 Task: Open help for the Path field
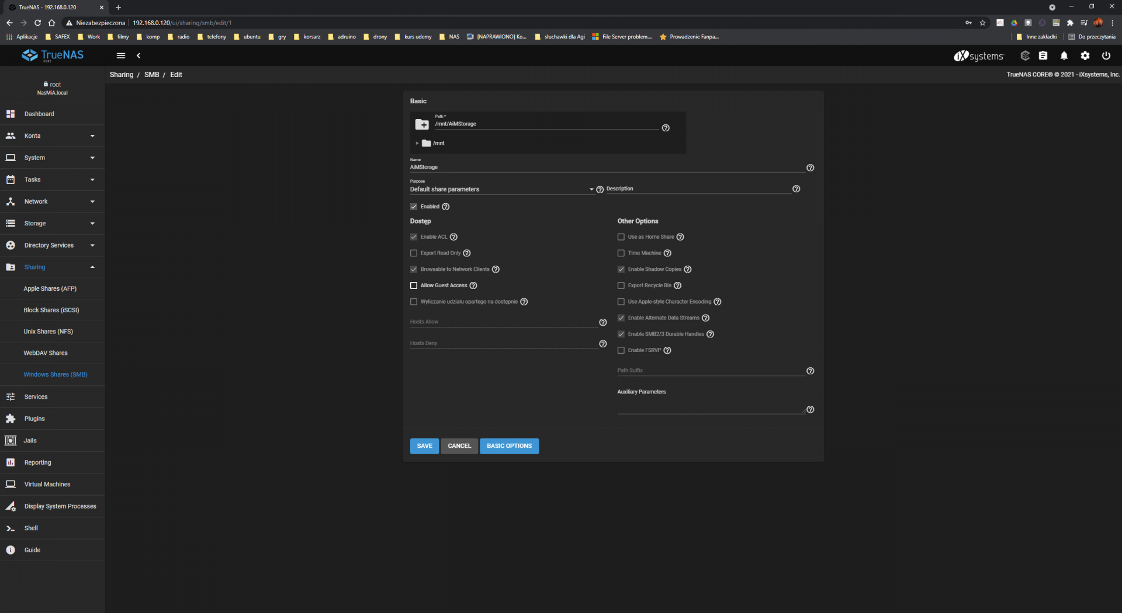point(666,128)
